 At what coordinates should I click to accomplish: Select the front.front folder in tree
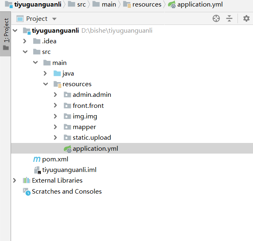point(88,105)
